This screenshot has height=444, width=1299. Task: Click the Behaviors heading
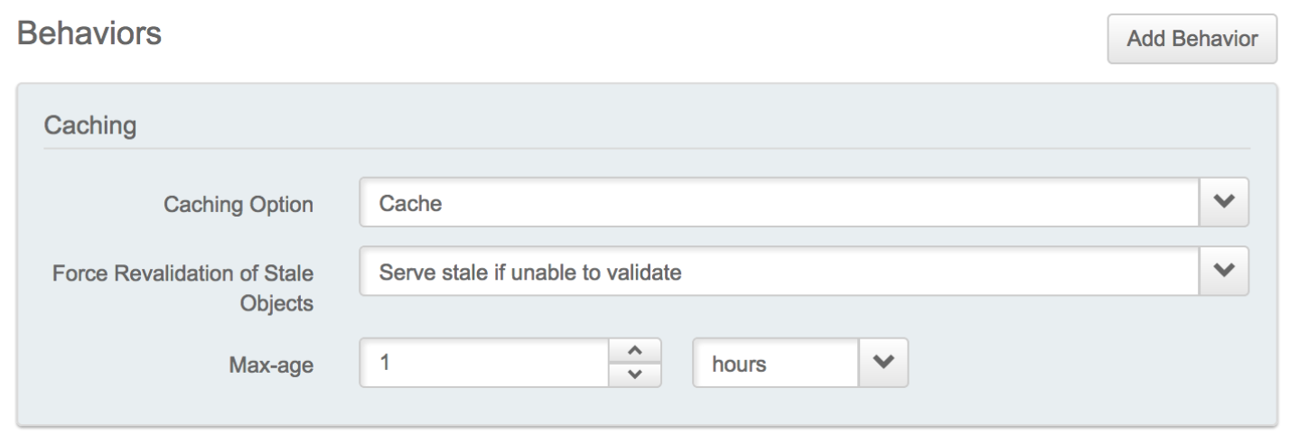pos(89,35)
